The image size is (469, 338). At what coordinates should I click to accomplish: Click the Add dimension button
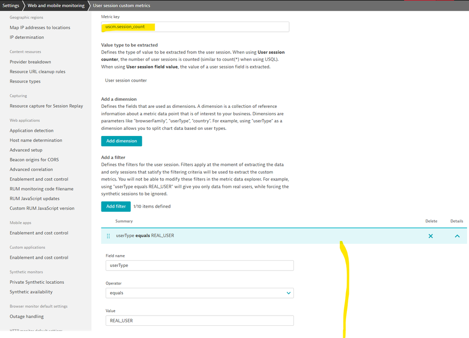click(x=121, y=141)
